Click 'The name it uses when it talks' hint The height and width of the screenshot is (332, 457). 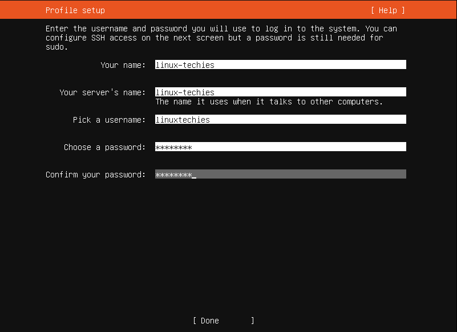(269, 102)
